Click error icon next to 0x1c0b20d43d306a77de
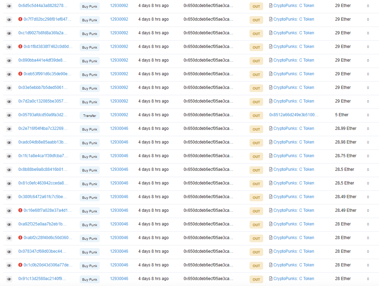 coord(20,265)
